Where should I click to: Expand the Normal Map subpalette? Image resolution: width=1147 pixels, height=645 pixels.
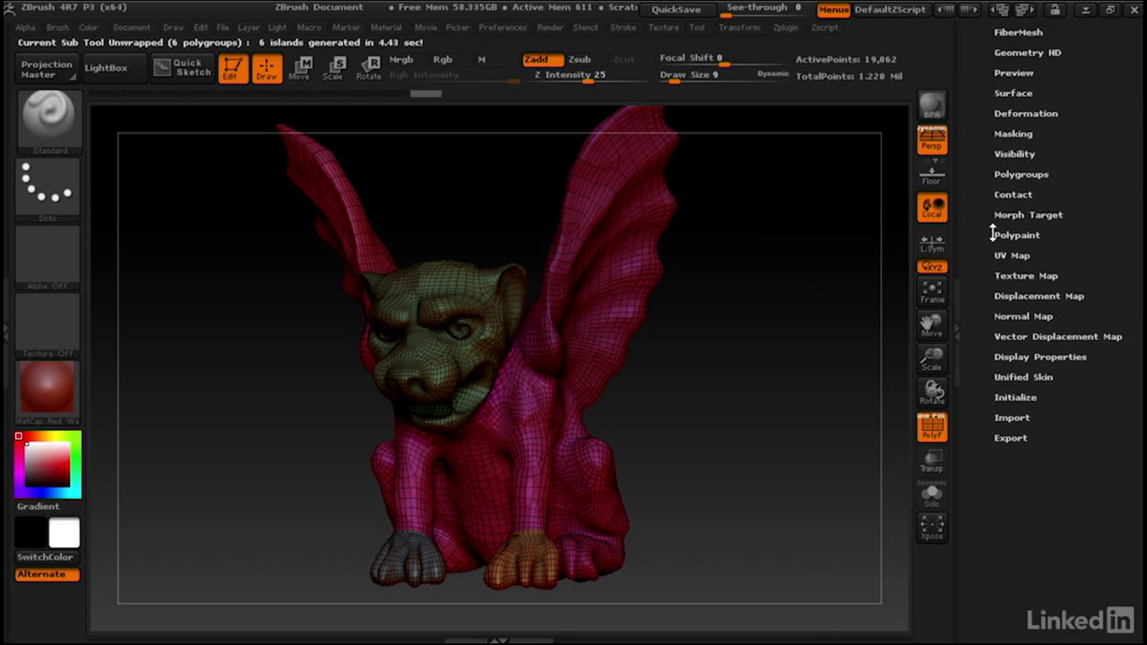pos(1023,316)
